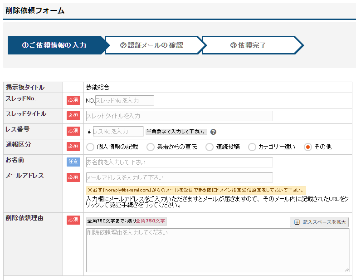
Task: Focus the スレッドタイトル text field
Action: coord(179,116)
